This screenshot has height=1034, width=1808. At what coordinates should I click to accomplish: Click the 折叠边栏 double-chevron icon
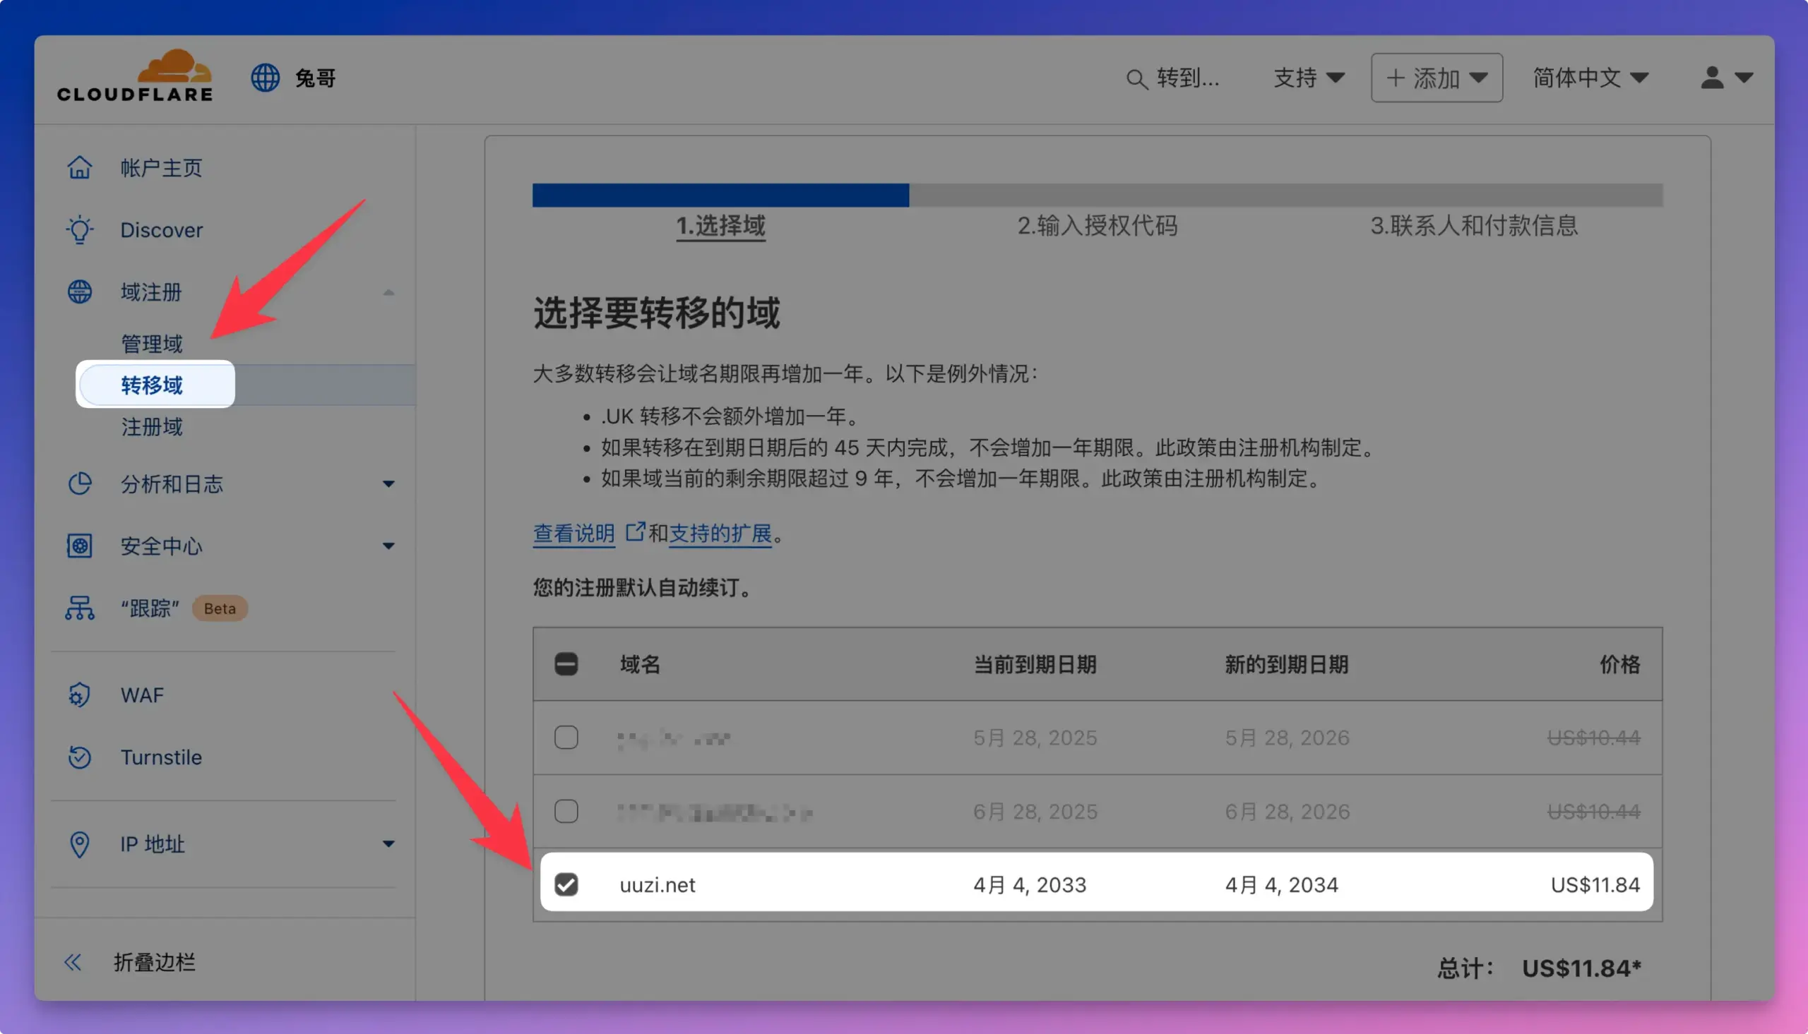pyautogui.click(x=73, y=962)
